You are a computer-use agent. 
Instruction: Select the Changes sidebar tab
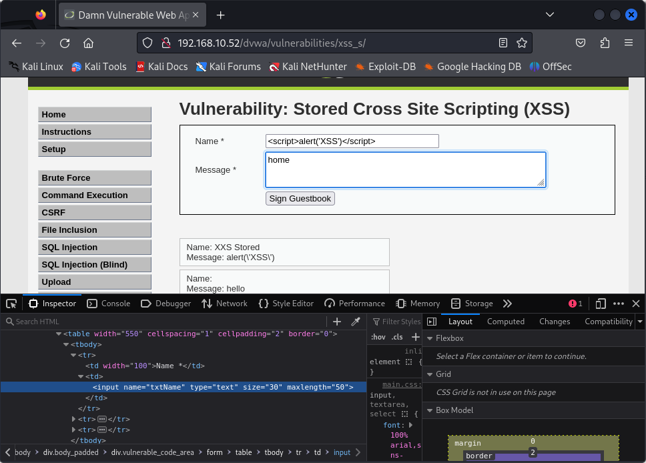pos(555,322)
